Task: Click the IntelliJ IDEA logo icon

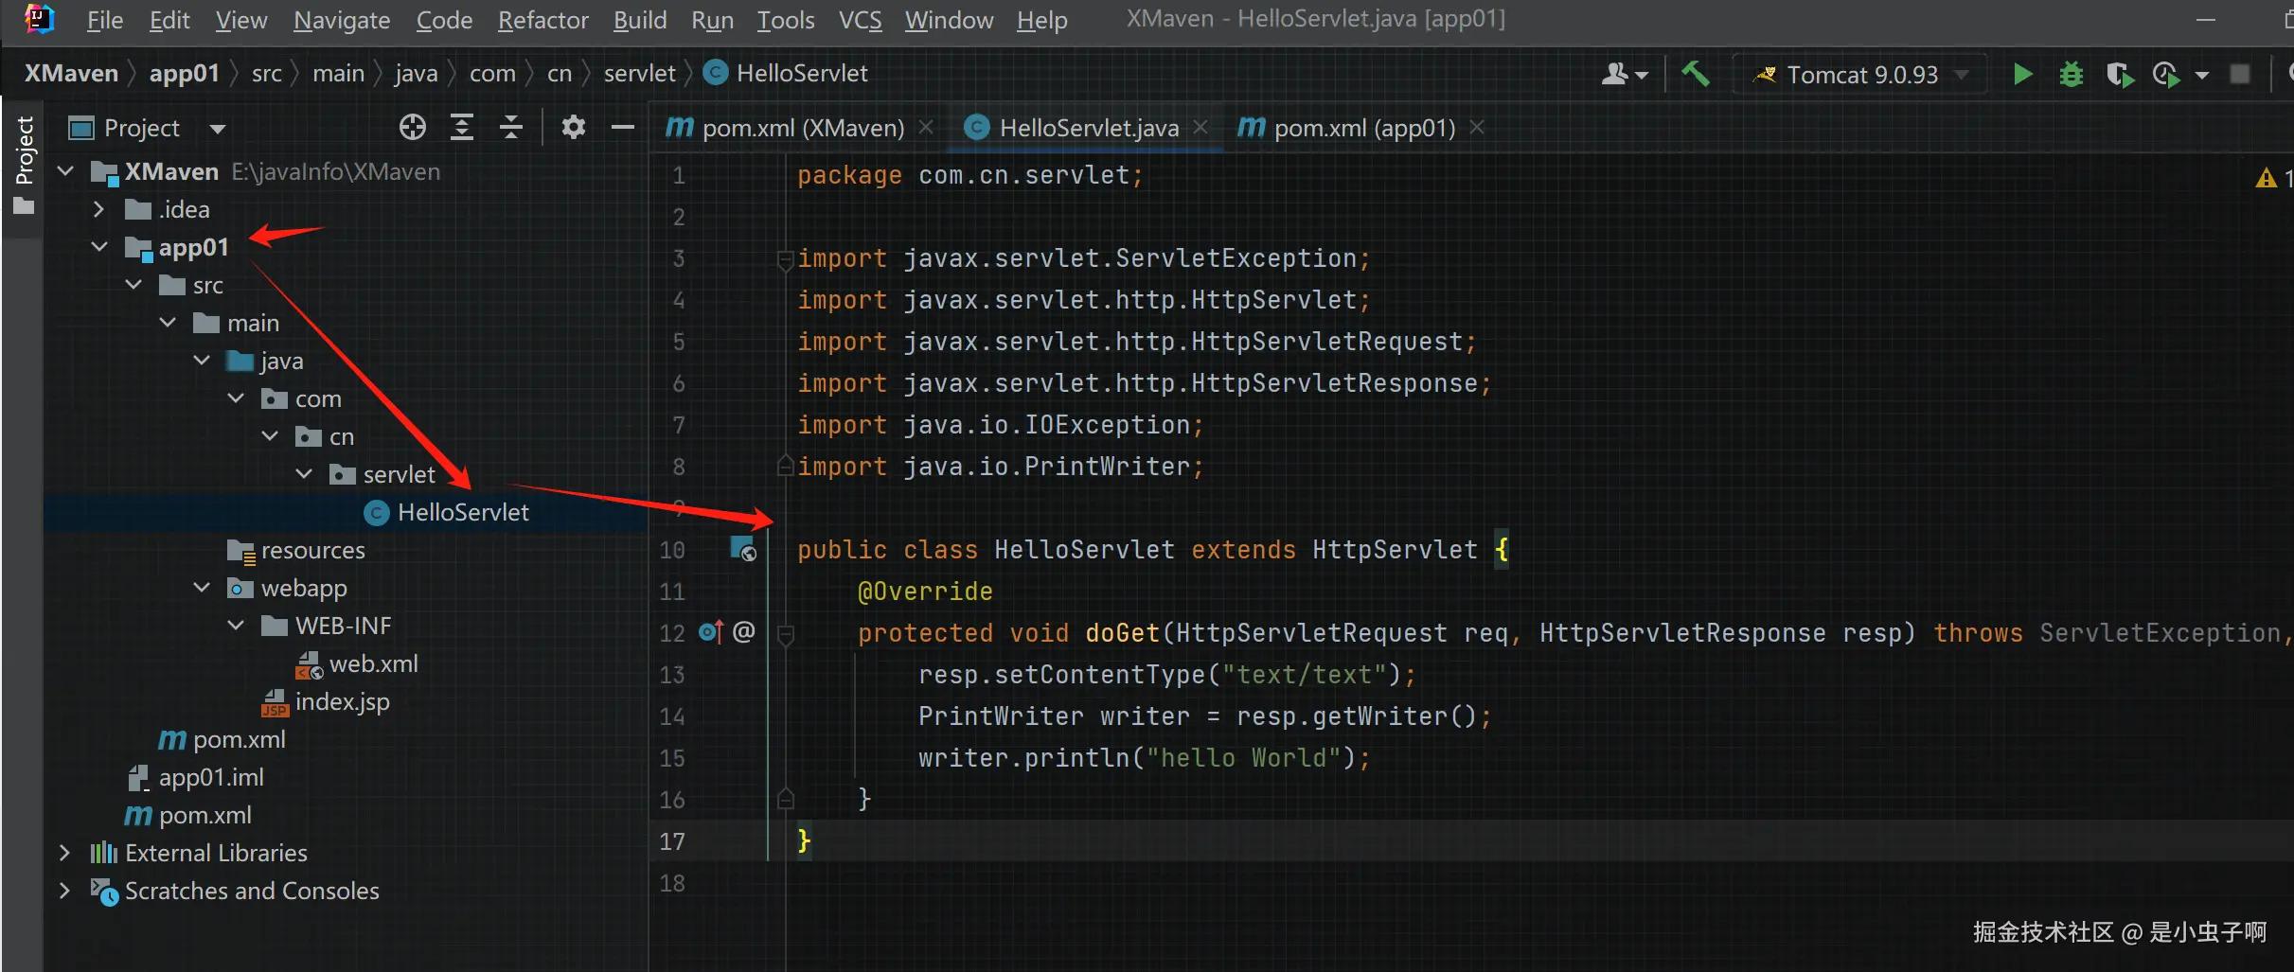Action: [x=39, y=19]
